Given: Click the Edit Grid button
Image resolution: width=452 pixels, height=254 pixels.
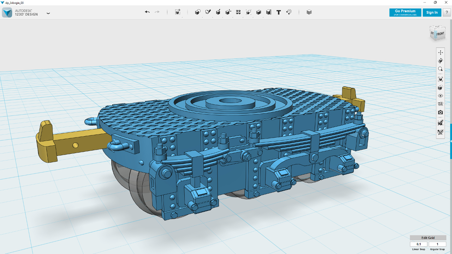Looking at the screenshot, I should coord(428,238).
